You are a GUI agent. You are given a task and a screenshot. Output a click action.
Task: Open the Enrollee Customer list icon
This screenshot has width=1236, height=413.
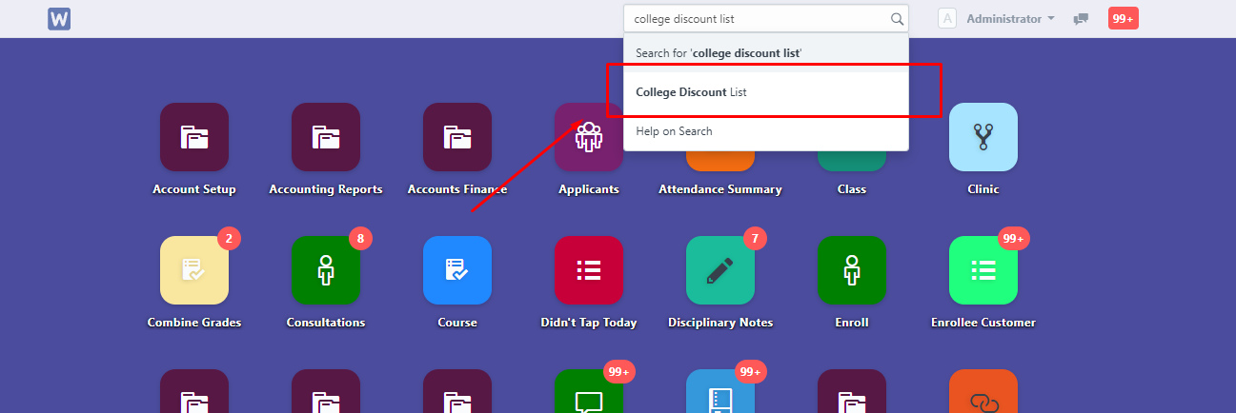click(983, 270)
